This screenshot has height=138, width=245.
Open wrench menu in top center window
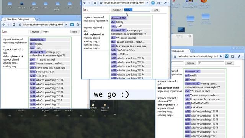click(166, 3)
